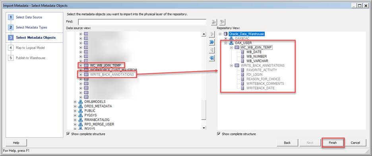Collapse WRITE_BACK_ANNOTATIONS in Repository View
The width and height of the screenshot is (372, 156).
coord(231,65)
